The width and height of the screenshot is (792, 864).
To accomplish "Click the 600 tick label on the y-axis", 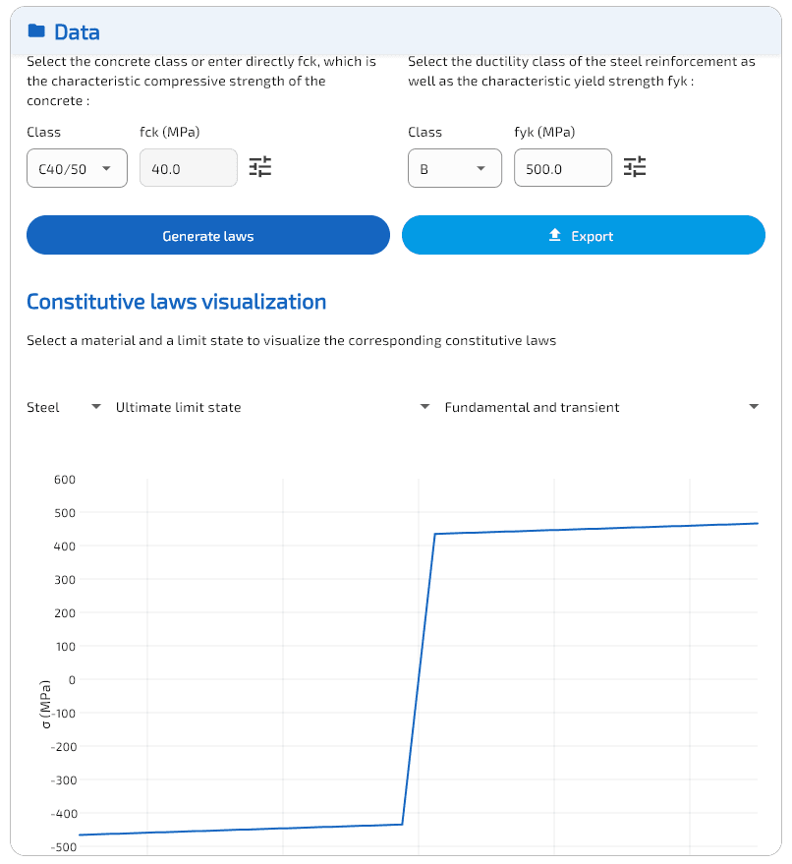I will tap(65, 480).
